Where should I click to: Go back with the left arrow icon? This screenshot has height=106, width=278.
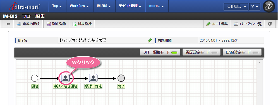(8, 24)
